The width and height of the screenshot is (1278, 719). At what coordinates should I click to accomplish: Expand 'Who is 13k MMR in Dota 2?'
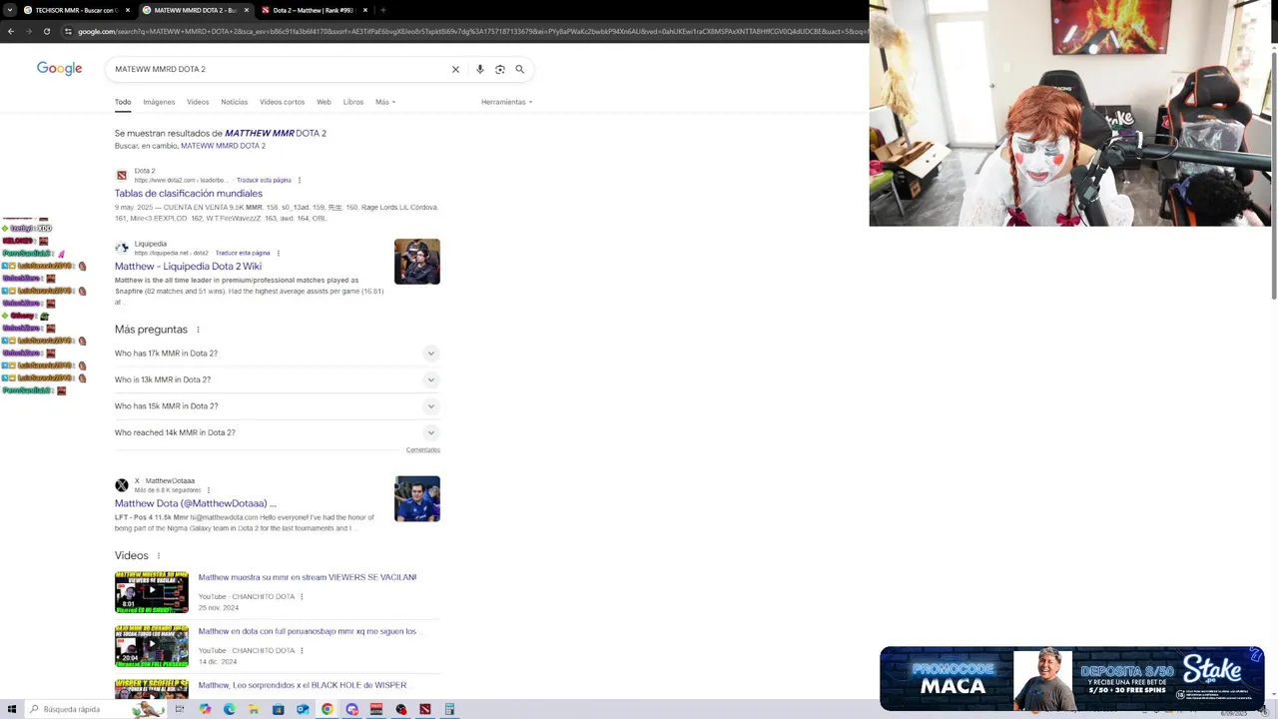(x=277, y=379)
